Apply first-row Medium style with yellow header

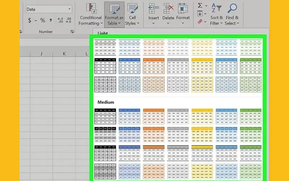coord(202,116)
